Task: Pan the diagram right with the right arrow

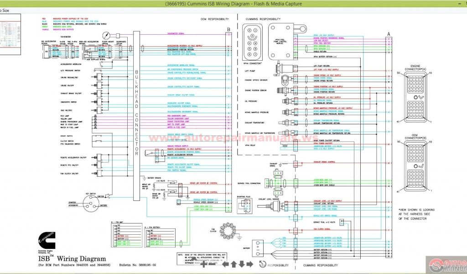Action: point(250,264)
